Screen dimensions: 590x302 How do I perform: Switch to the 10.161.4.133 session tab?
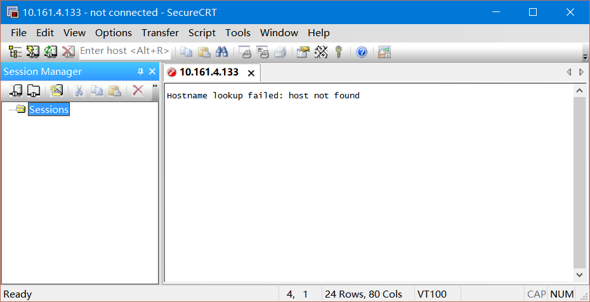pyautogui.click(x=209, y=72)
